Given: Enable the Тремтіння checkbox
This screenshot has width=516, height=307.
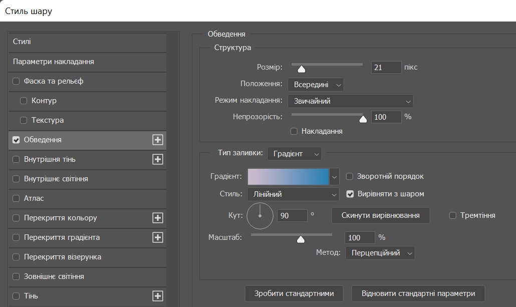Looking at the screenshot, I should click(453, 215).
